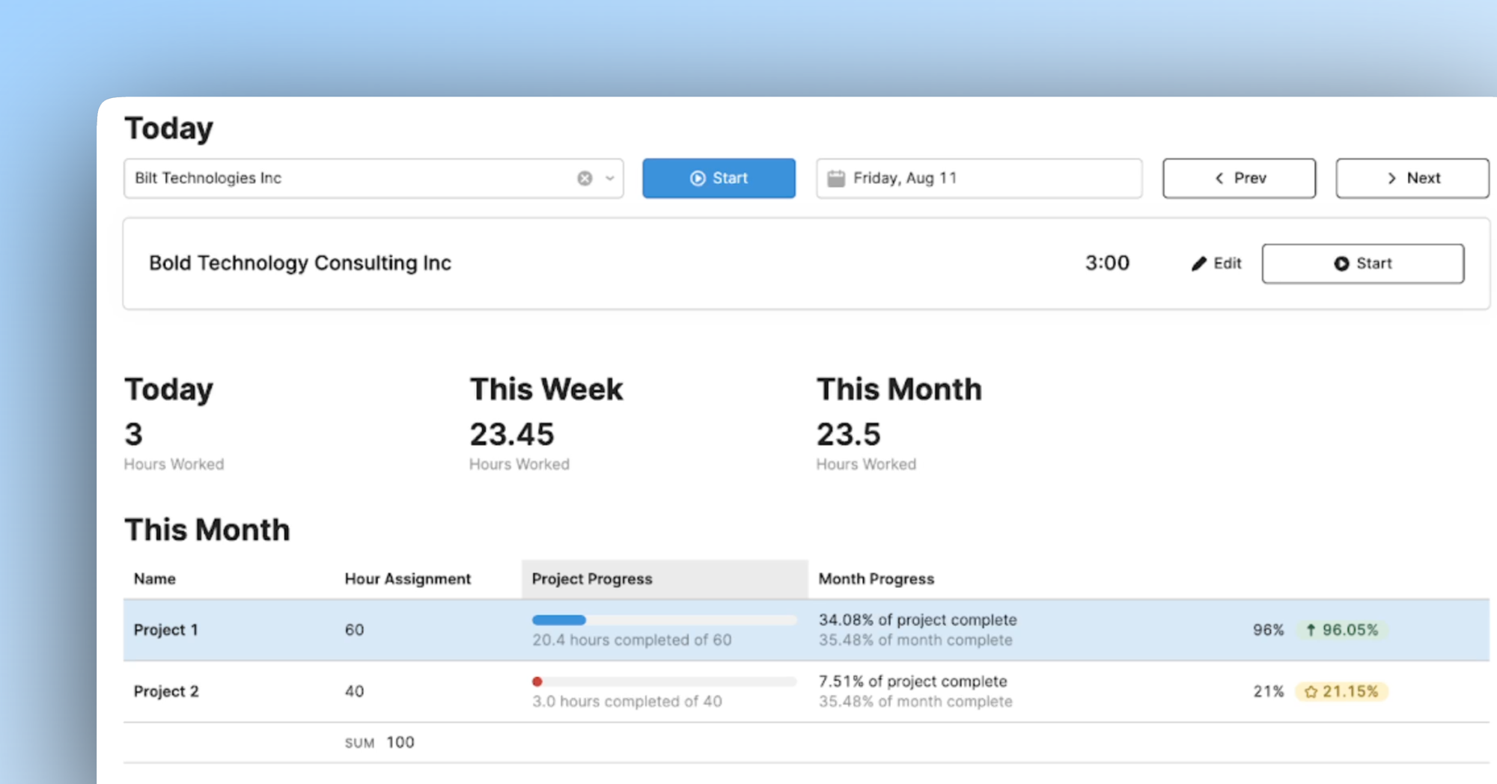Click the Month Progress column header

tap(876, 578)
